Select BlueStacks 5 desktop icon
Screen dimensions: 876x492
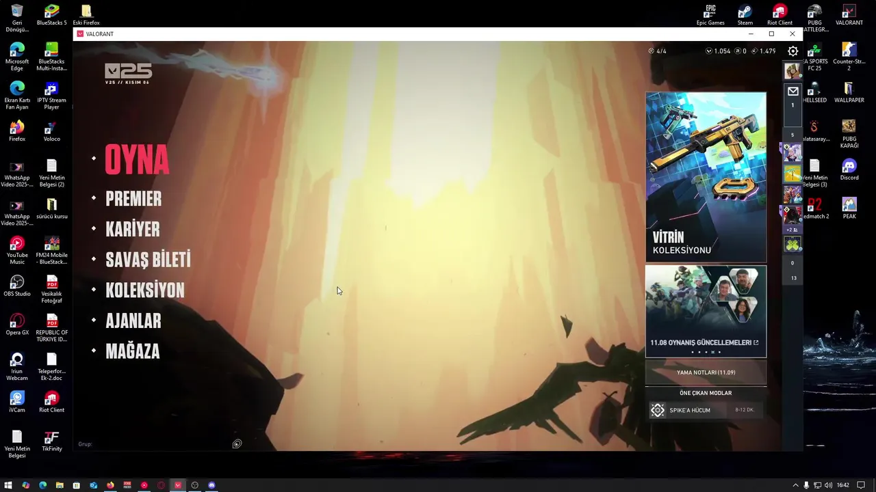point(51,15)
